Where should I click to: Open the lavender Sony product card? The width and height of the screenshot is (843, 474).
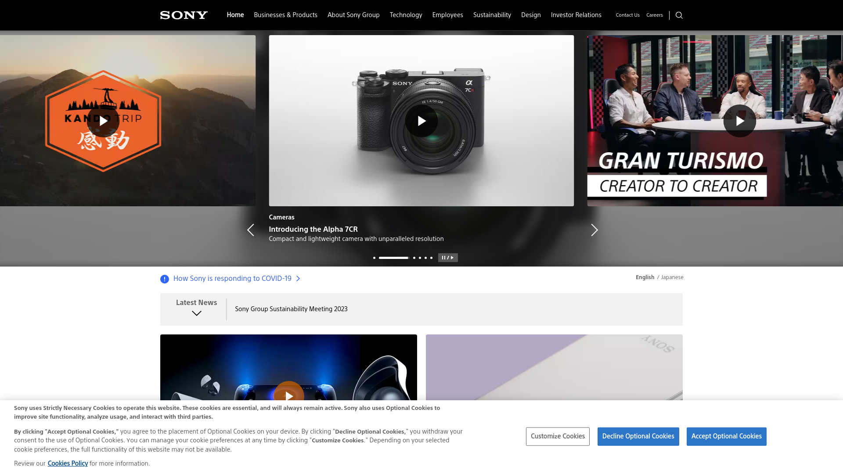554,367
